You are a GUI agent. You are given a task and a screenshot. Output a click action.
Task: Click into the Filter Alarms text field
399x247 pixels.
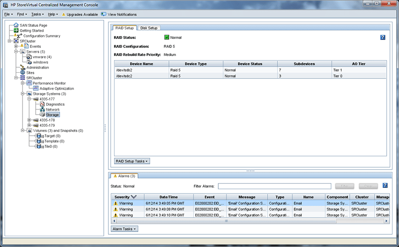[274, 186]
